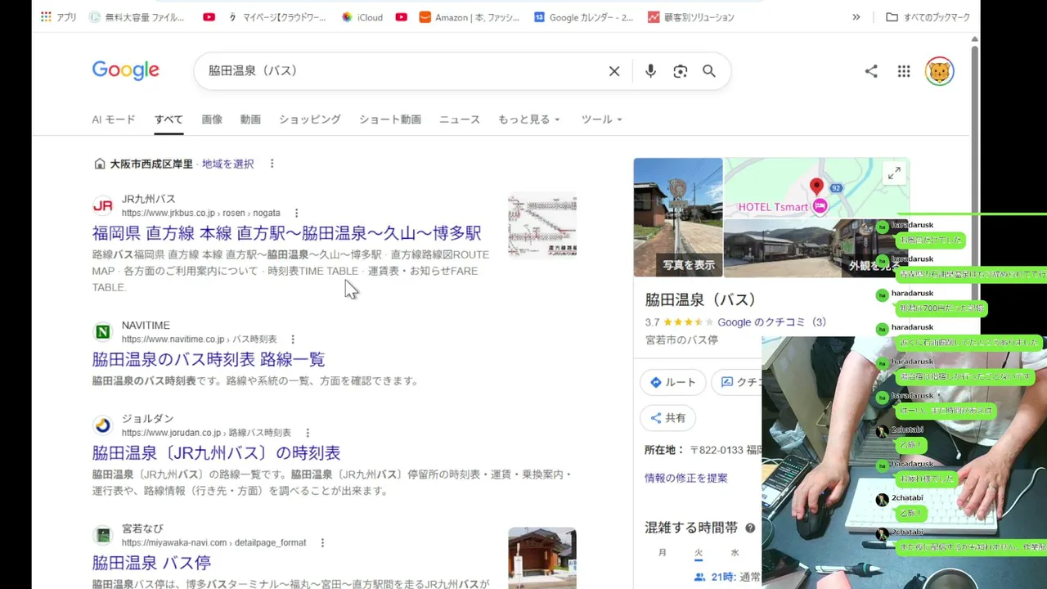Open the Google カレンダー bookmark
The width and height of the screenshot is (1047, 589).
pos(583,17)
